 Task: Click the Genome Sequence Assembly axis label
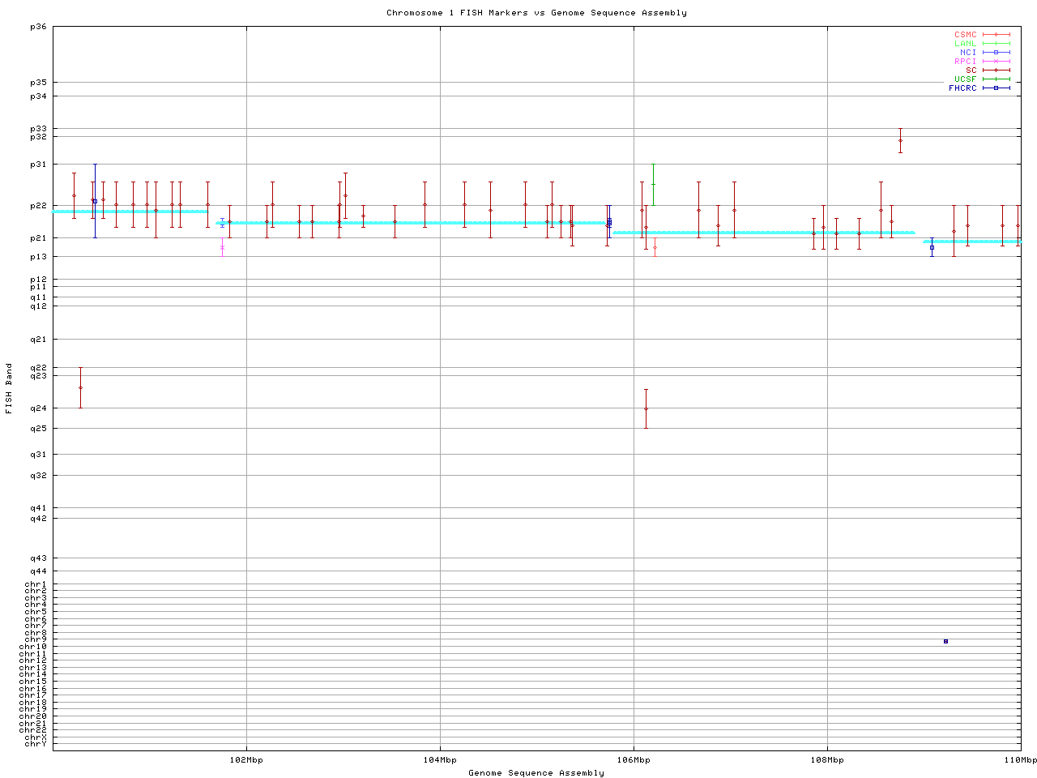pyautogui.click(x=536, y=773)
